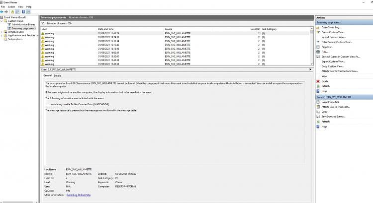
Task: Toggle the Show/Hide Action Pane toolbar icon
Action: [28, 11]
